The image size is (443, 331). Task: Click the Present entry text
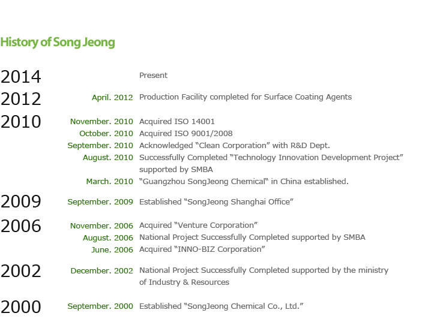(x=154, y=76)
